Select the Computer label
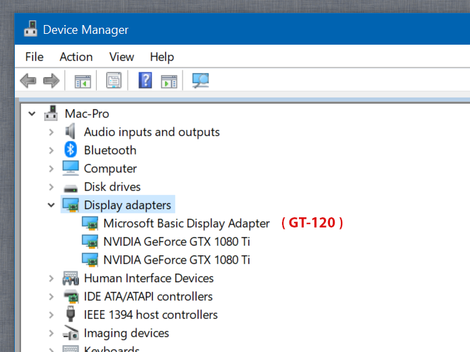 (x=110, y=169)
